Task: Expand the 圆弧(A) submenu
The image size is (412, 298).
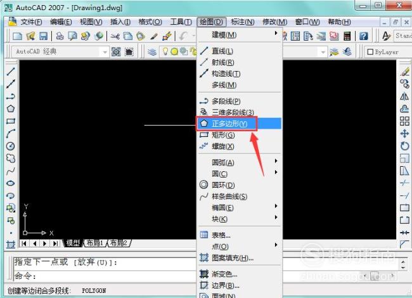Action: (240, 162)
